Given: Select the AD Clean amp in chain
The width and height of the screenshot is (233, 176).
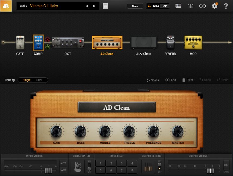Looking at the screenshot, I should 107,43.
